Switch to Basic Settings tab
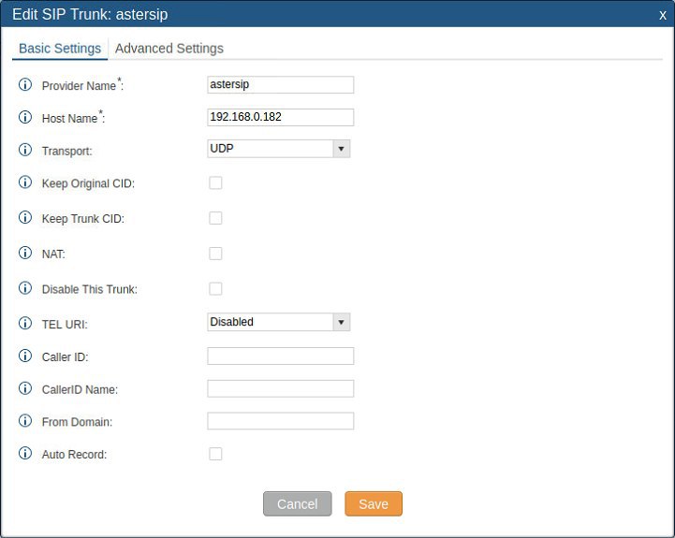Viewport: 675px width, 538px height. click(60, 49)
